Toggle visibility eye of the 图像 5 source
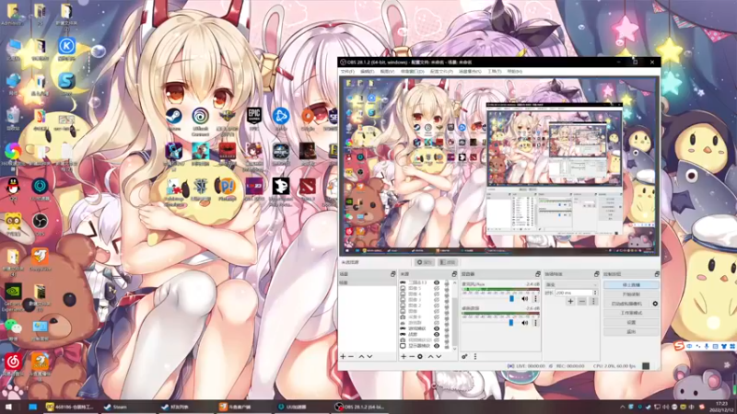737x414 pixels. click(x=437, y=288)
